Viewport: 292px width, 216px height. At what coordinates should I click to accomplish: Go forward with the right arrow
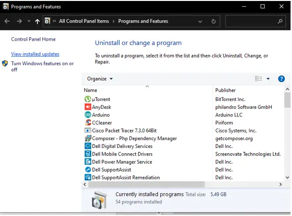point(19,21)
